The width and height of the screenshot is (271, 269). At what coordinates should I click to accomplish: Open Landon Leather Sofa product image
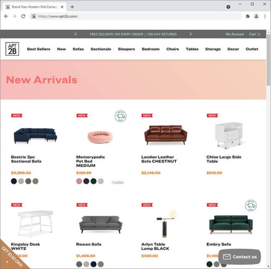pos(166,135)
